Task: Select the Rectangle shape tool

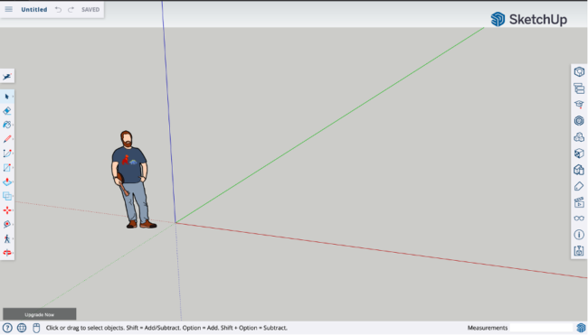Action: click(6, 168)
